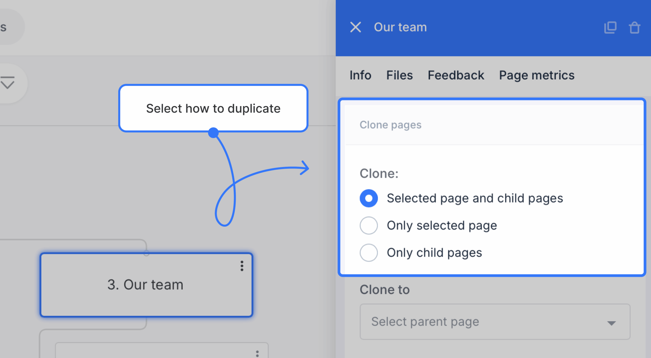Open the Feedback tab
The width and height of the screenshot is (651, 358).
click(x=456, y=75)
